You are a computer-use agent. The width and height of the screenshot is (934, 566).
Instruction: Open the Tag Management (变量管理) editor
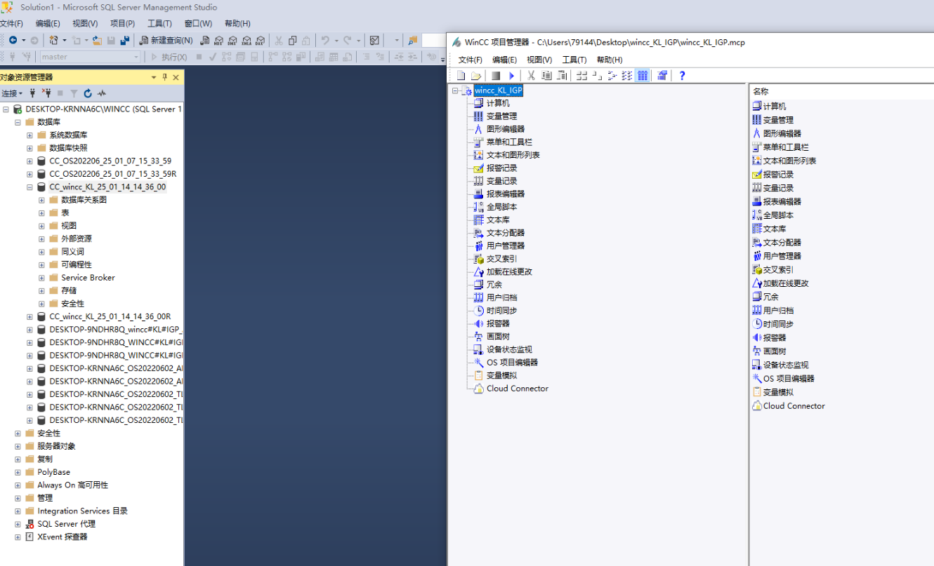pyautogui.click(x=503, y=116)
